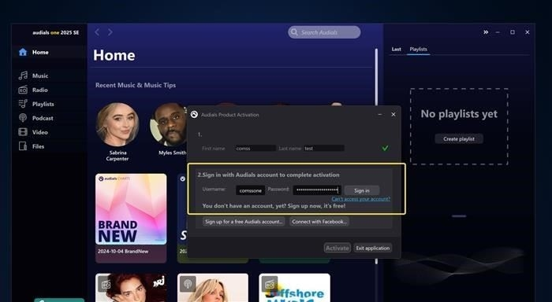Click the Recent Music & Music Tips heading
Screen dimensions: 552x302
coord(136,85)
